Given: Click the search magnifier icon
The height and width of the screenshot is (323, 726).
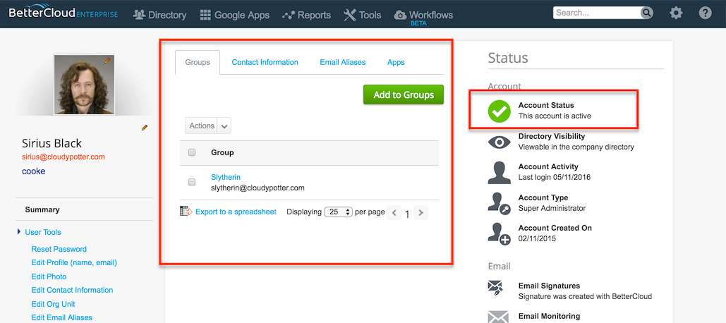Looking at the screenshot, I should [x=646, y=13].
